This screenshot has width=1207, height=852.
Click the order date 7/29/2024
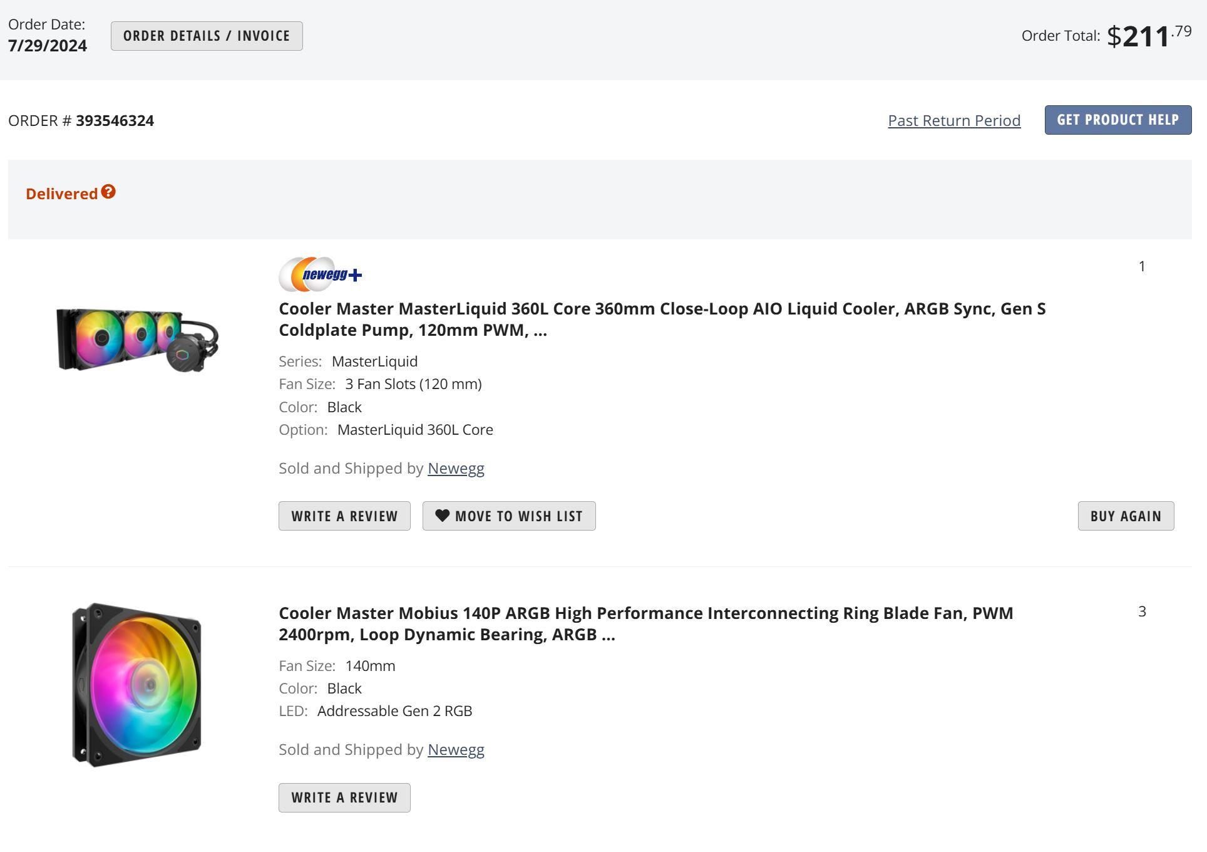click(48, 46)
